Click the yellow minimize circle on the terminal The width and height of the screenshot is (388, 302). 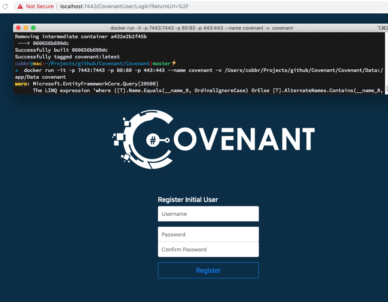click(x=25, y=28)
